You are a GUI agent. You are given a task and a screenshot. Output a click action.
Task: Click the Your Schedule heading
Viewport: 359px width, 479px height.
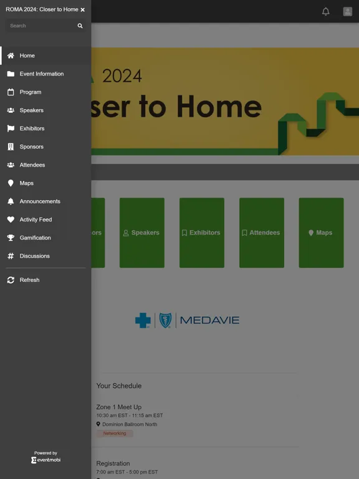pos(119,386)
